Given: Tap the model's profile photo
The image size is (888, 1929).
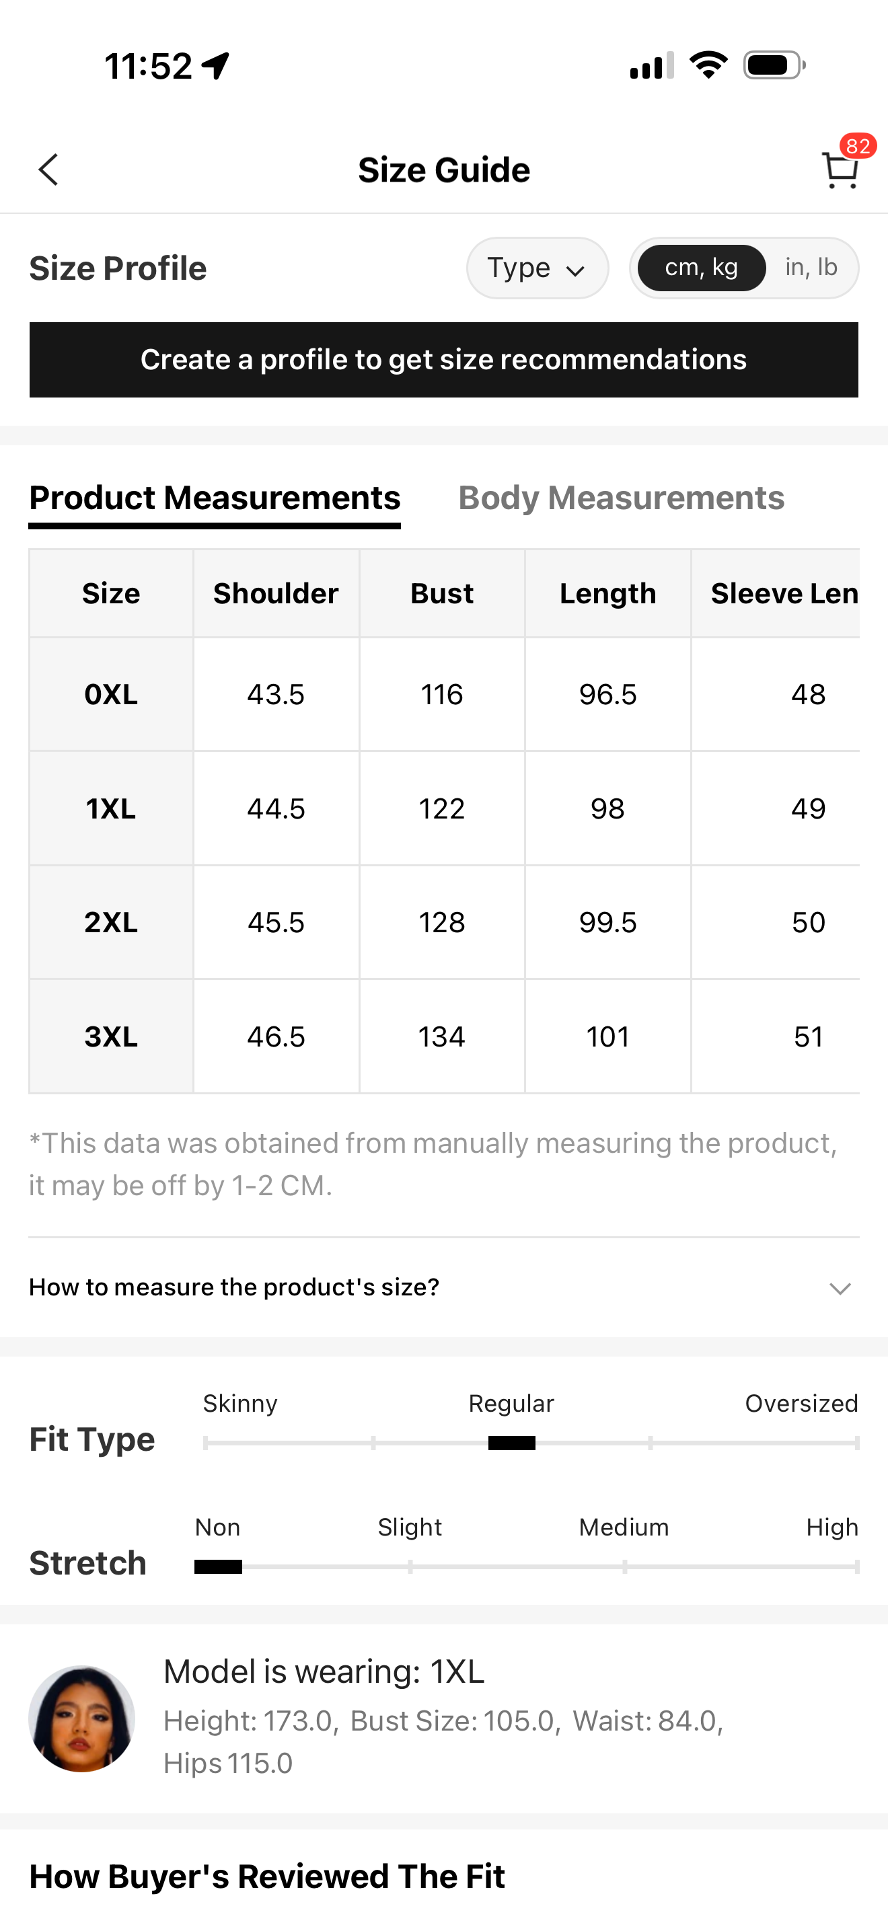Looking at the screenshot, I should click(x=81, y=1718).
